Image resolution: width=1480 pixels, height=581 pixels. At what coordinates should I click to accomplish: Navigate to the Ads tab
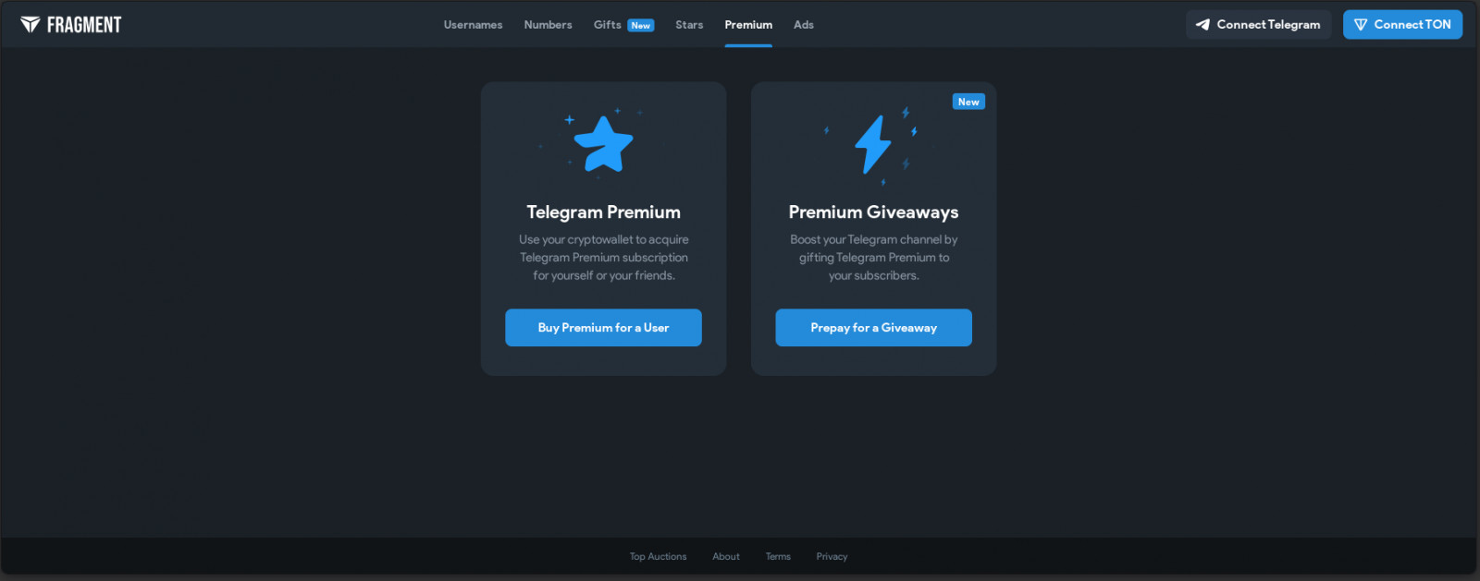click(804, 25)
